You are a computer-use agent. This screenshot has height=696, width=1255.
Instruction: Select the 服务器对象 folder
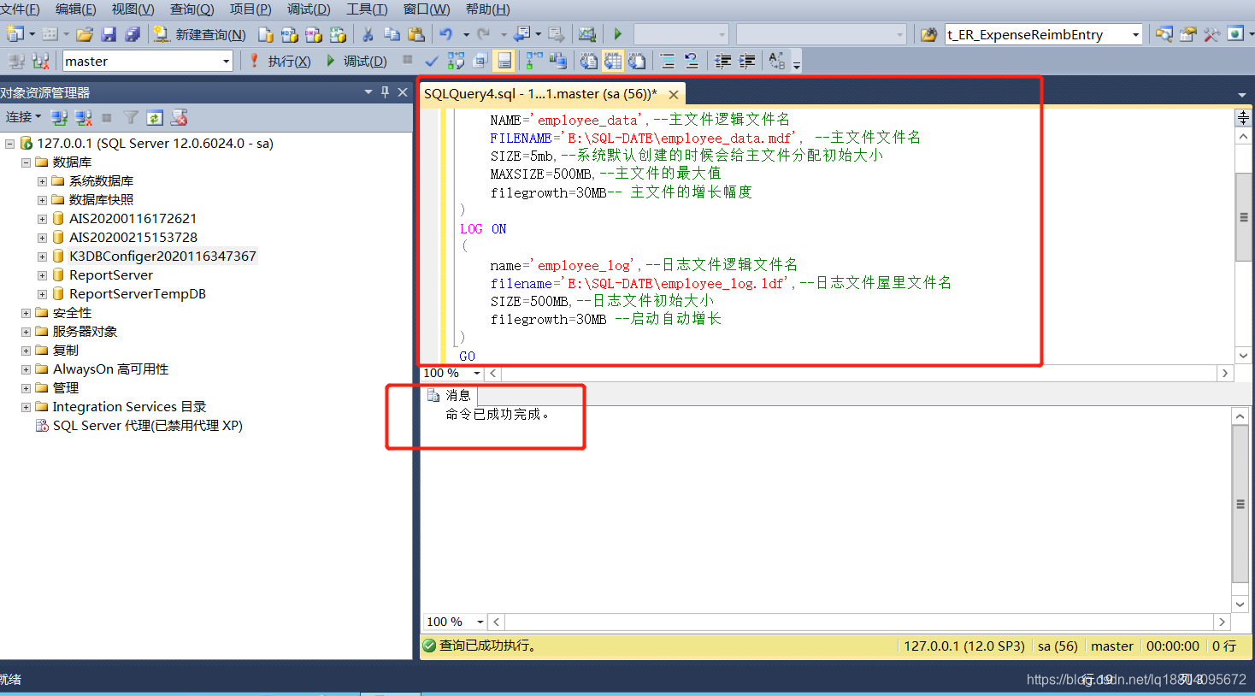85,331
